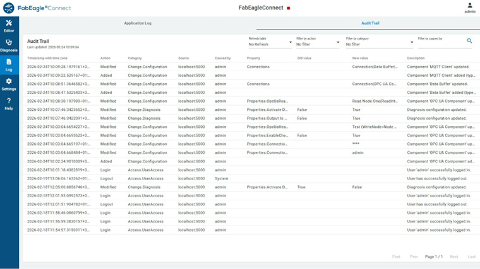Screen dimensions: 480x269
Task: Go to the Next page
Action: (x=453, y=256)
